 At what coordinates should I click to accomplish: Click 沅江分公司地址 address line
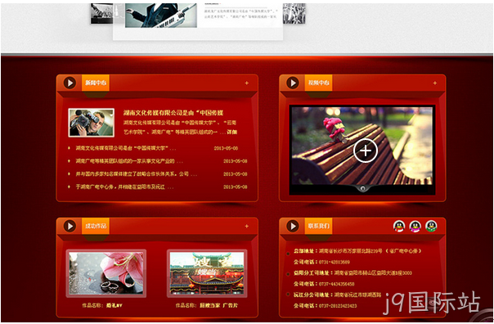pyautogui.click(x=338, y=295)
